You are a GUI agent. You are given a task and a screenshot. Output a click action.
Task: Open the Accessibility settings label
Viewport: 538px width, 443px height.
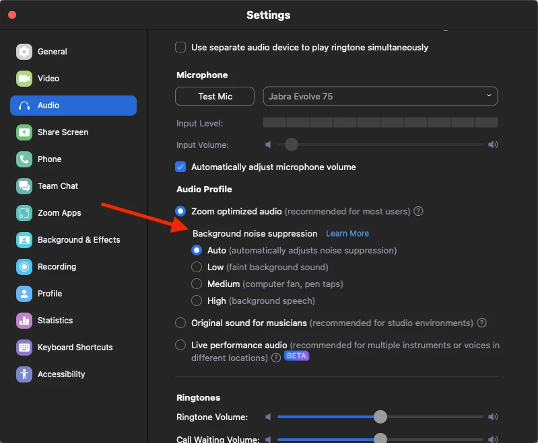pyautogui.click(x=61, y=374)
